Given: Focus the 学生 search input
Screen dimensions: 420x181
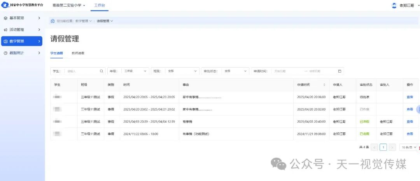Looking at the screenshot, I should click(82, 71).
